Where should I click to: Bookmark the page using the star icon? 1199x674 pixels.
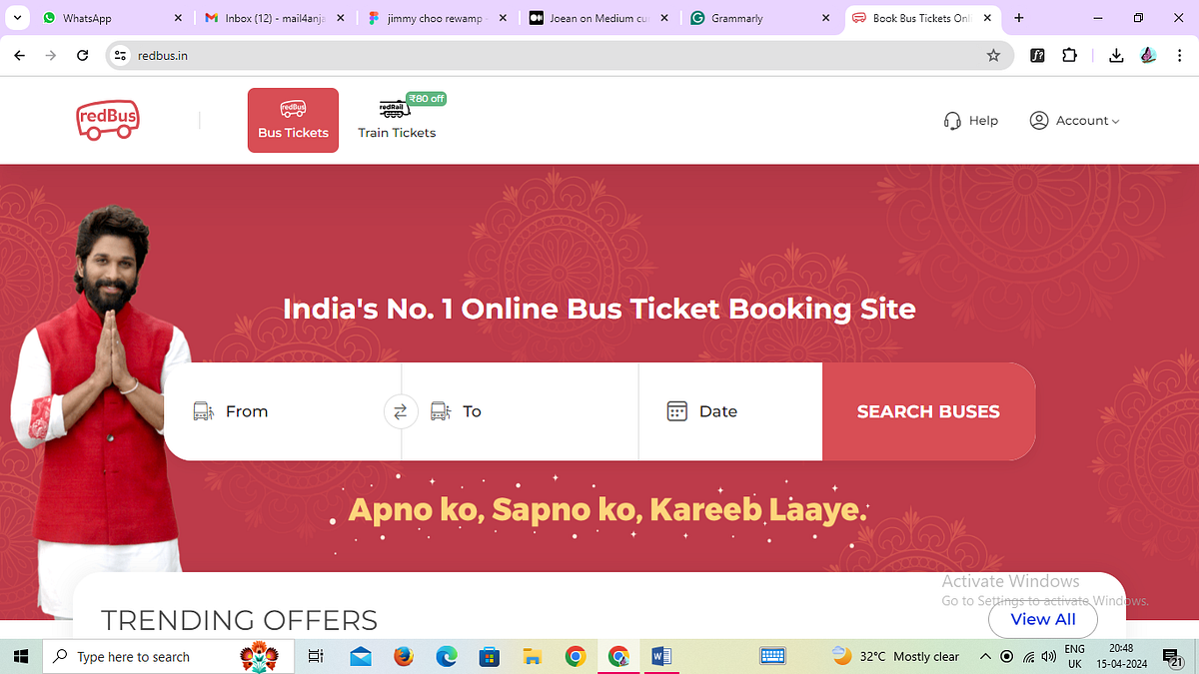(x=993, y=56)
